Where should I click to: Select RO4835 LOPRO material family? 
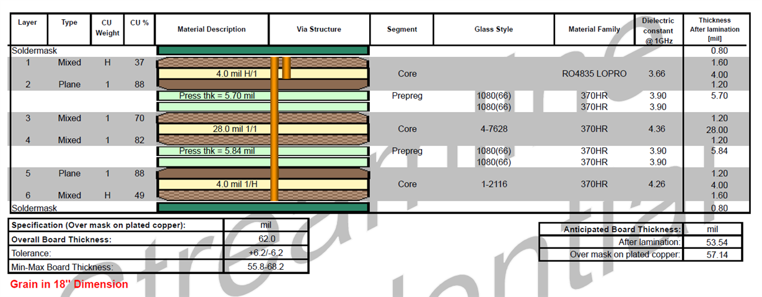(x=594, y=74)
